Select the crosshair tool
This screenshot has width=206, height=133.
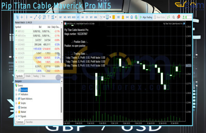[22, 17]
